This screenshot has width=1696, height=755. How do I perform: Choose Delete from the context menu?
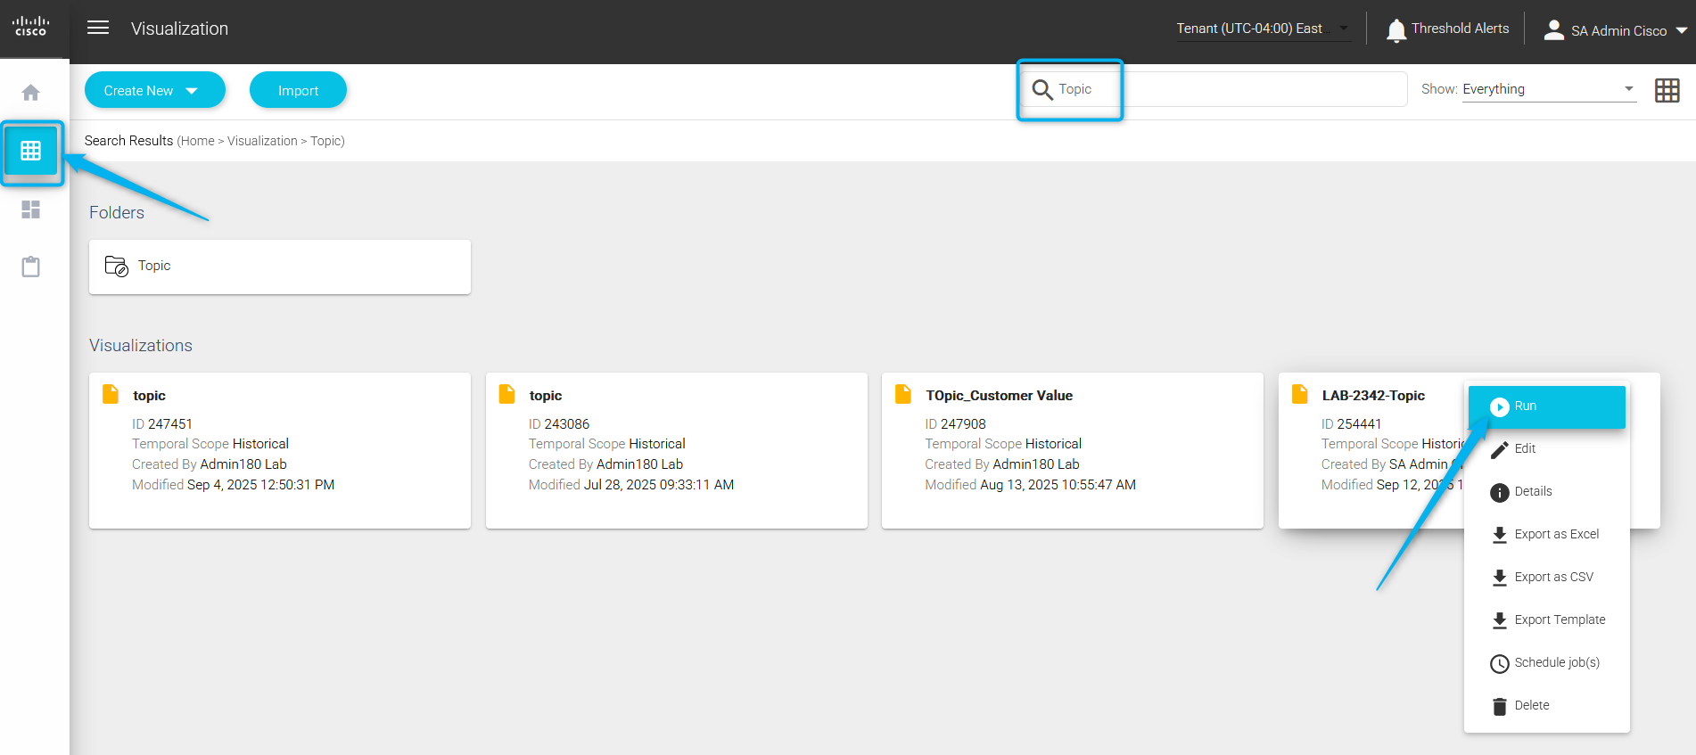tap(1531, 705)
